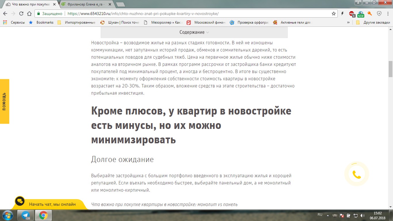The width and height of the screenshot is (393, 221).
Task: Expand the Содержание table of contents
Action: tap(194, 32)
